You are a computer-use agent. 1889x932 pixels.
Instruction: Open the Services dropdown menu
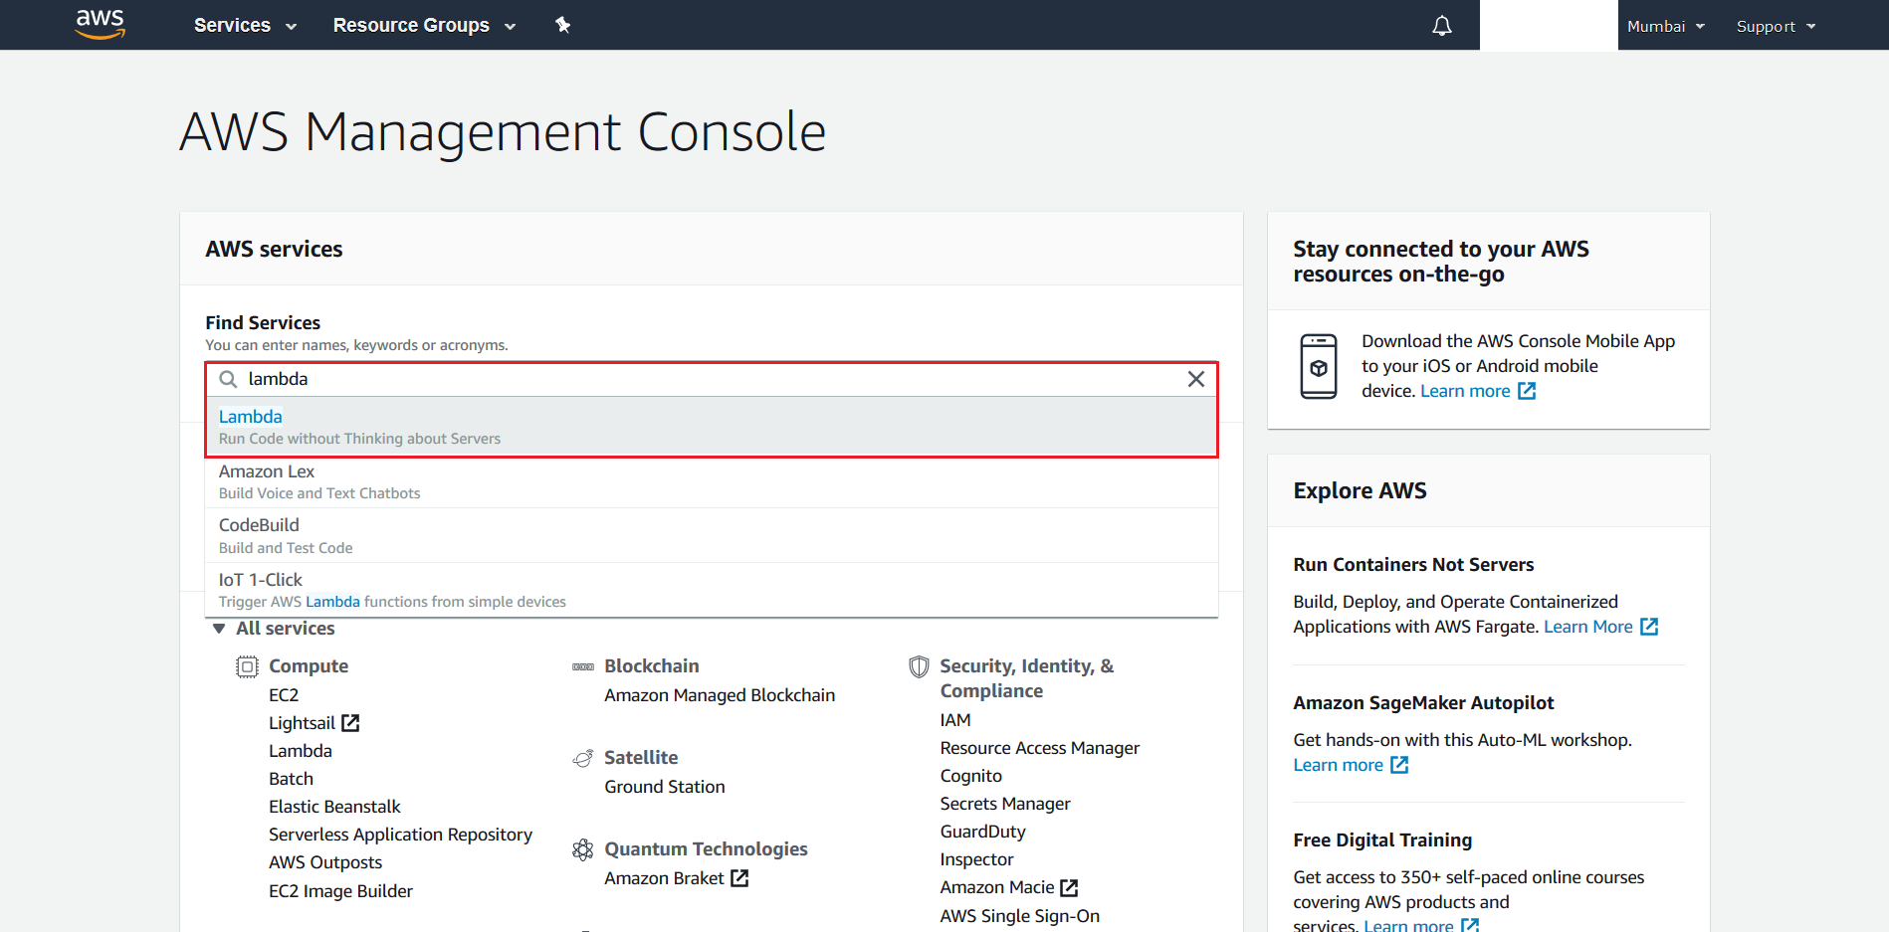pyautogui.click(x=245, y=25)
